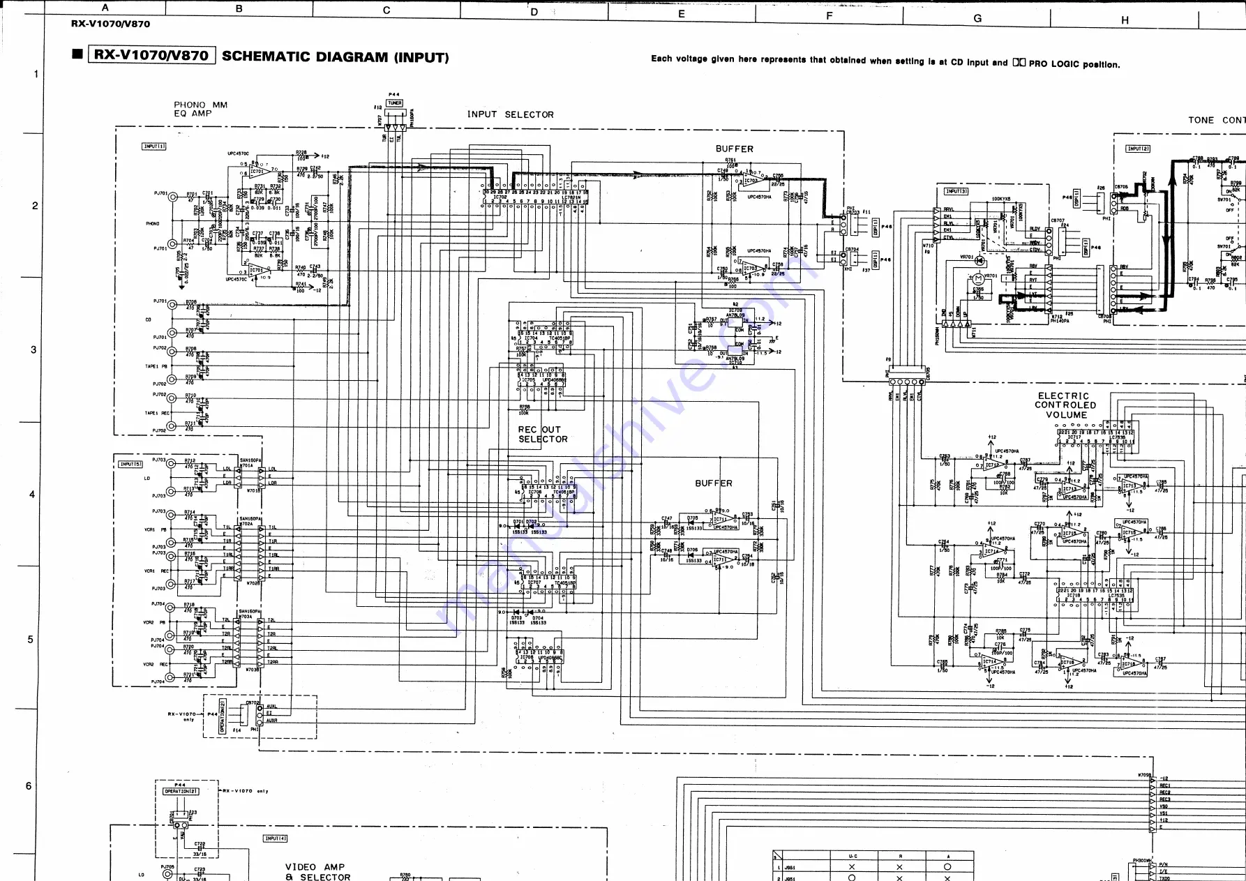Click the 'INPUT(5)' block tag
1246x881 pixels.
(130, 464)
